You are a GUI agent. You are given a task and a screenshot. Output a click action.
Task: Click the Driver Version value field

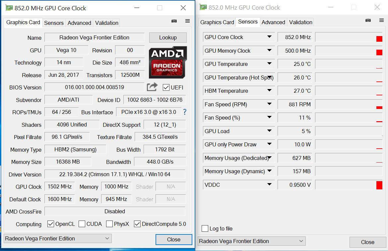115,174
